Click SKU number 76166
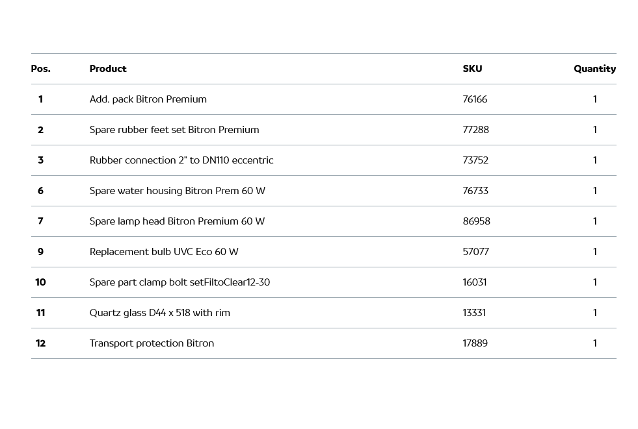 (x=475, y=99)
